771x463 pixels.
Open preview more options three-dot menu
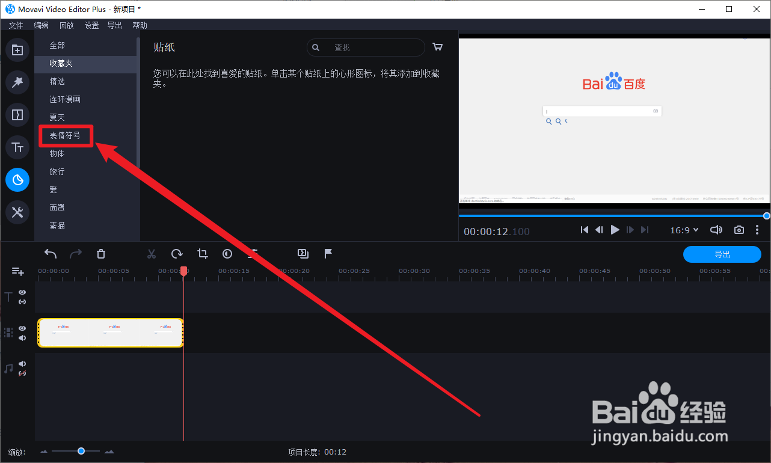(x=757, y=230)
